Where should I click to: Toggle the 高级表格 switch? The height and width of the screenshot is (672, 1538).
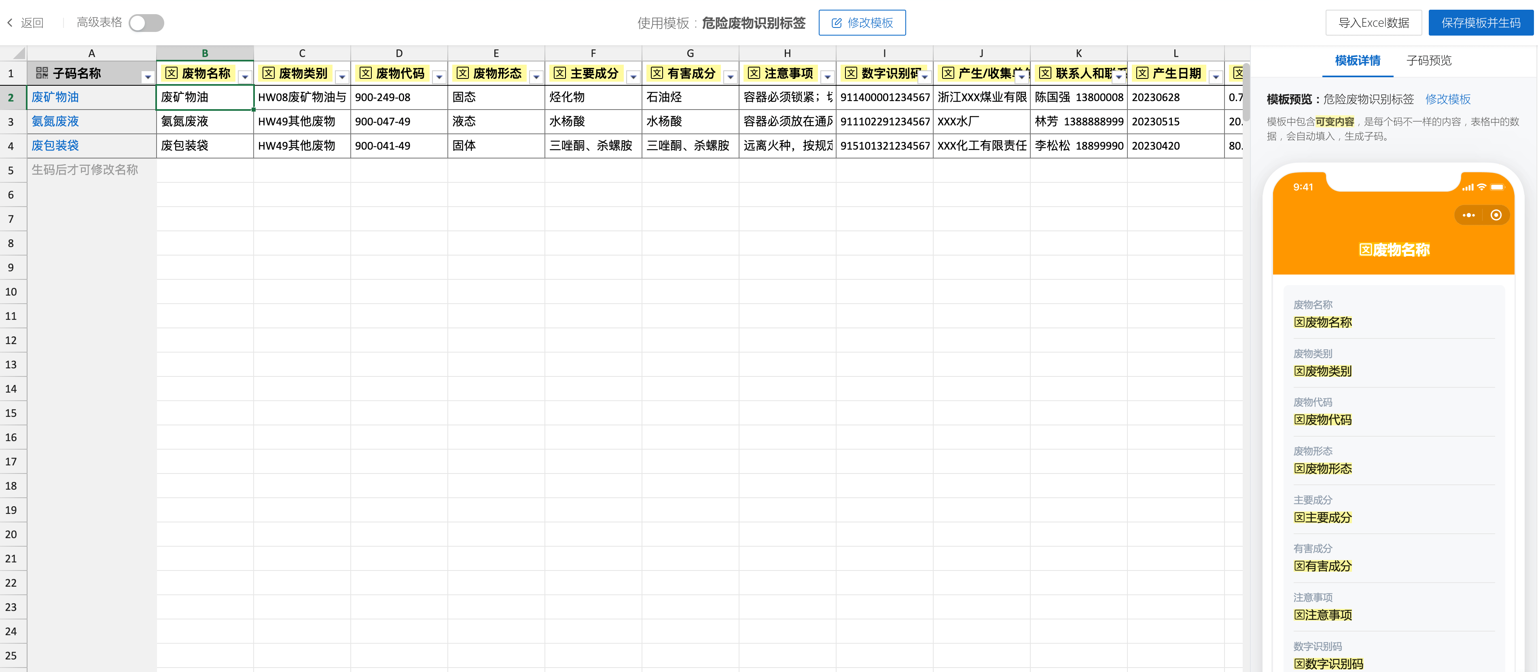tap(146, 23)
